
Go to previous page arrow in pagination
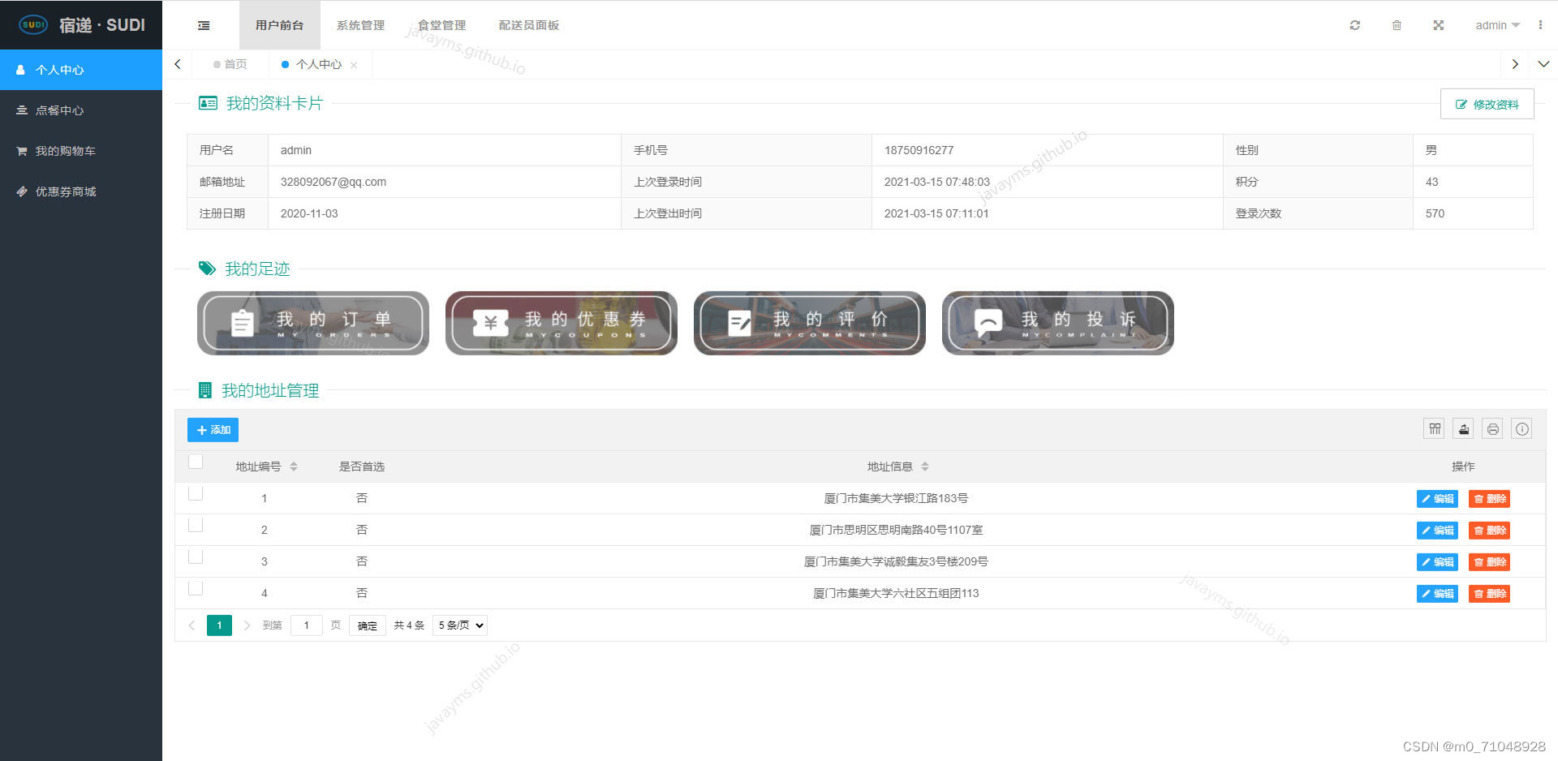pyautogui.click(x=192, y=626)
